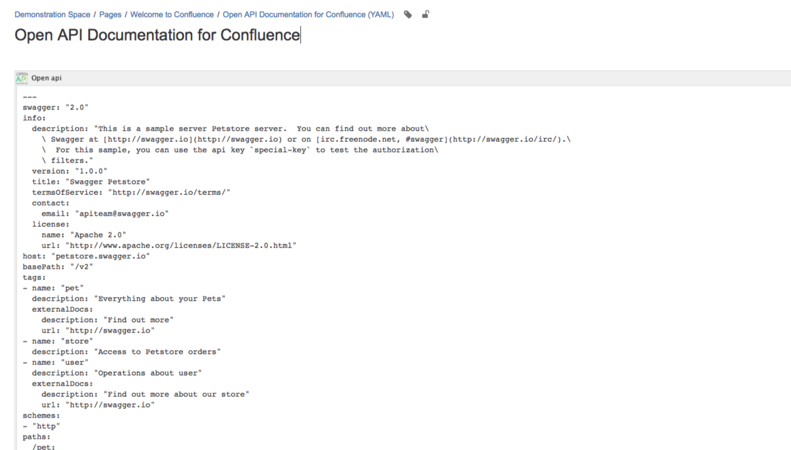The height and width of the screenshot is (450, 791).
Task: Place cursor on the apiteam@swagger.io email line
Action: tap(105, 213)
